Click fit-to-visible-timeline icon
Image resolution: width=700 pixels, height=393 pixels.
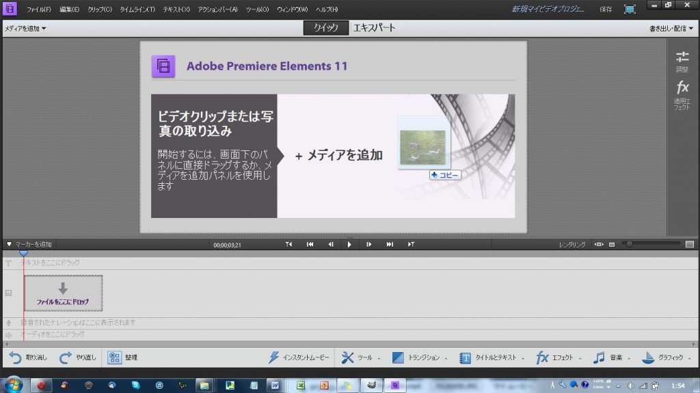tap(599, 244)
